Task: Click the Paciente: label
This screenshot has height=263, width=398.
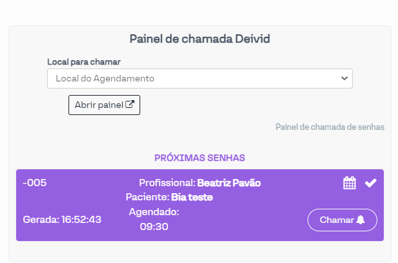Action: (147, 197)
